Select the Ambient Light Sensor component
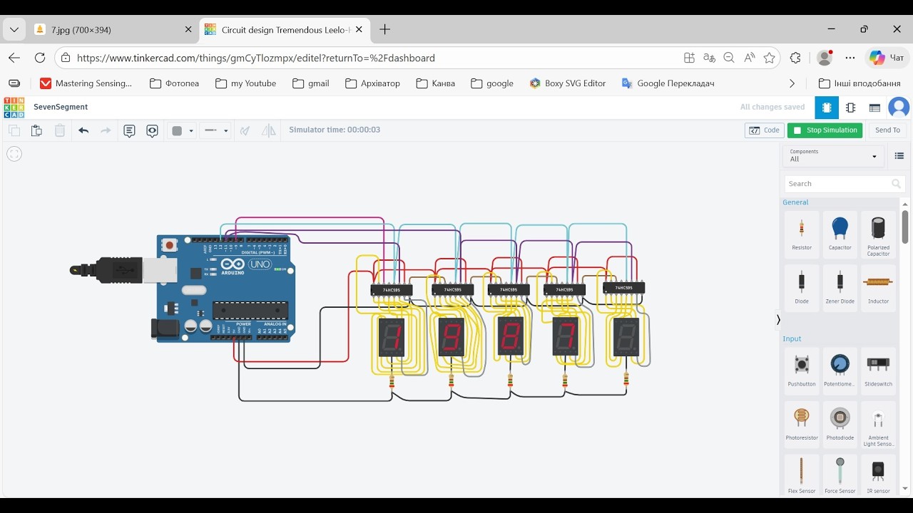The height and width of the screenshot is (513, 913). [x=878, y=424]
